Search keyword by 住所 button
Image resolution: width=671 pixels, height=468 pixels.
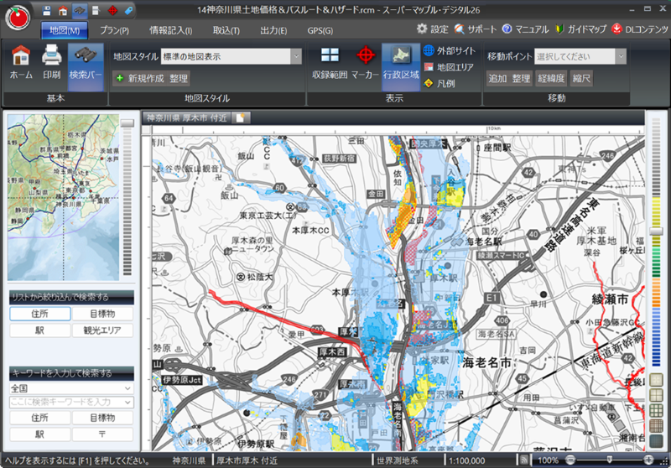click(x=40, y=418)
